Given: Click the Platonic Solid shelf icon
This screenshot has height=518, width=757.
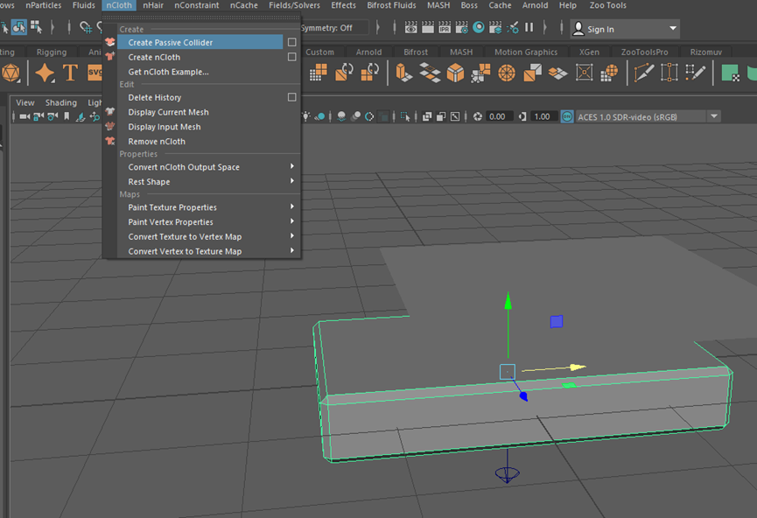Looking at the screenshot, I should [x=11, y=73].
